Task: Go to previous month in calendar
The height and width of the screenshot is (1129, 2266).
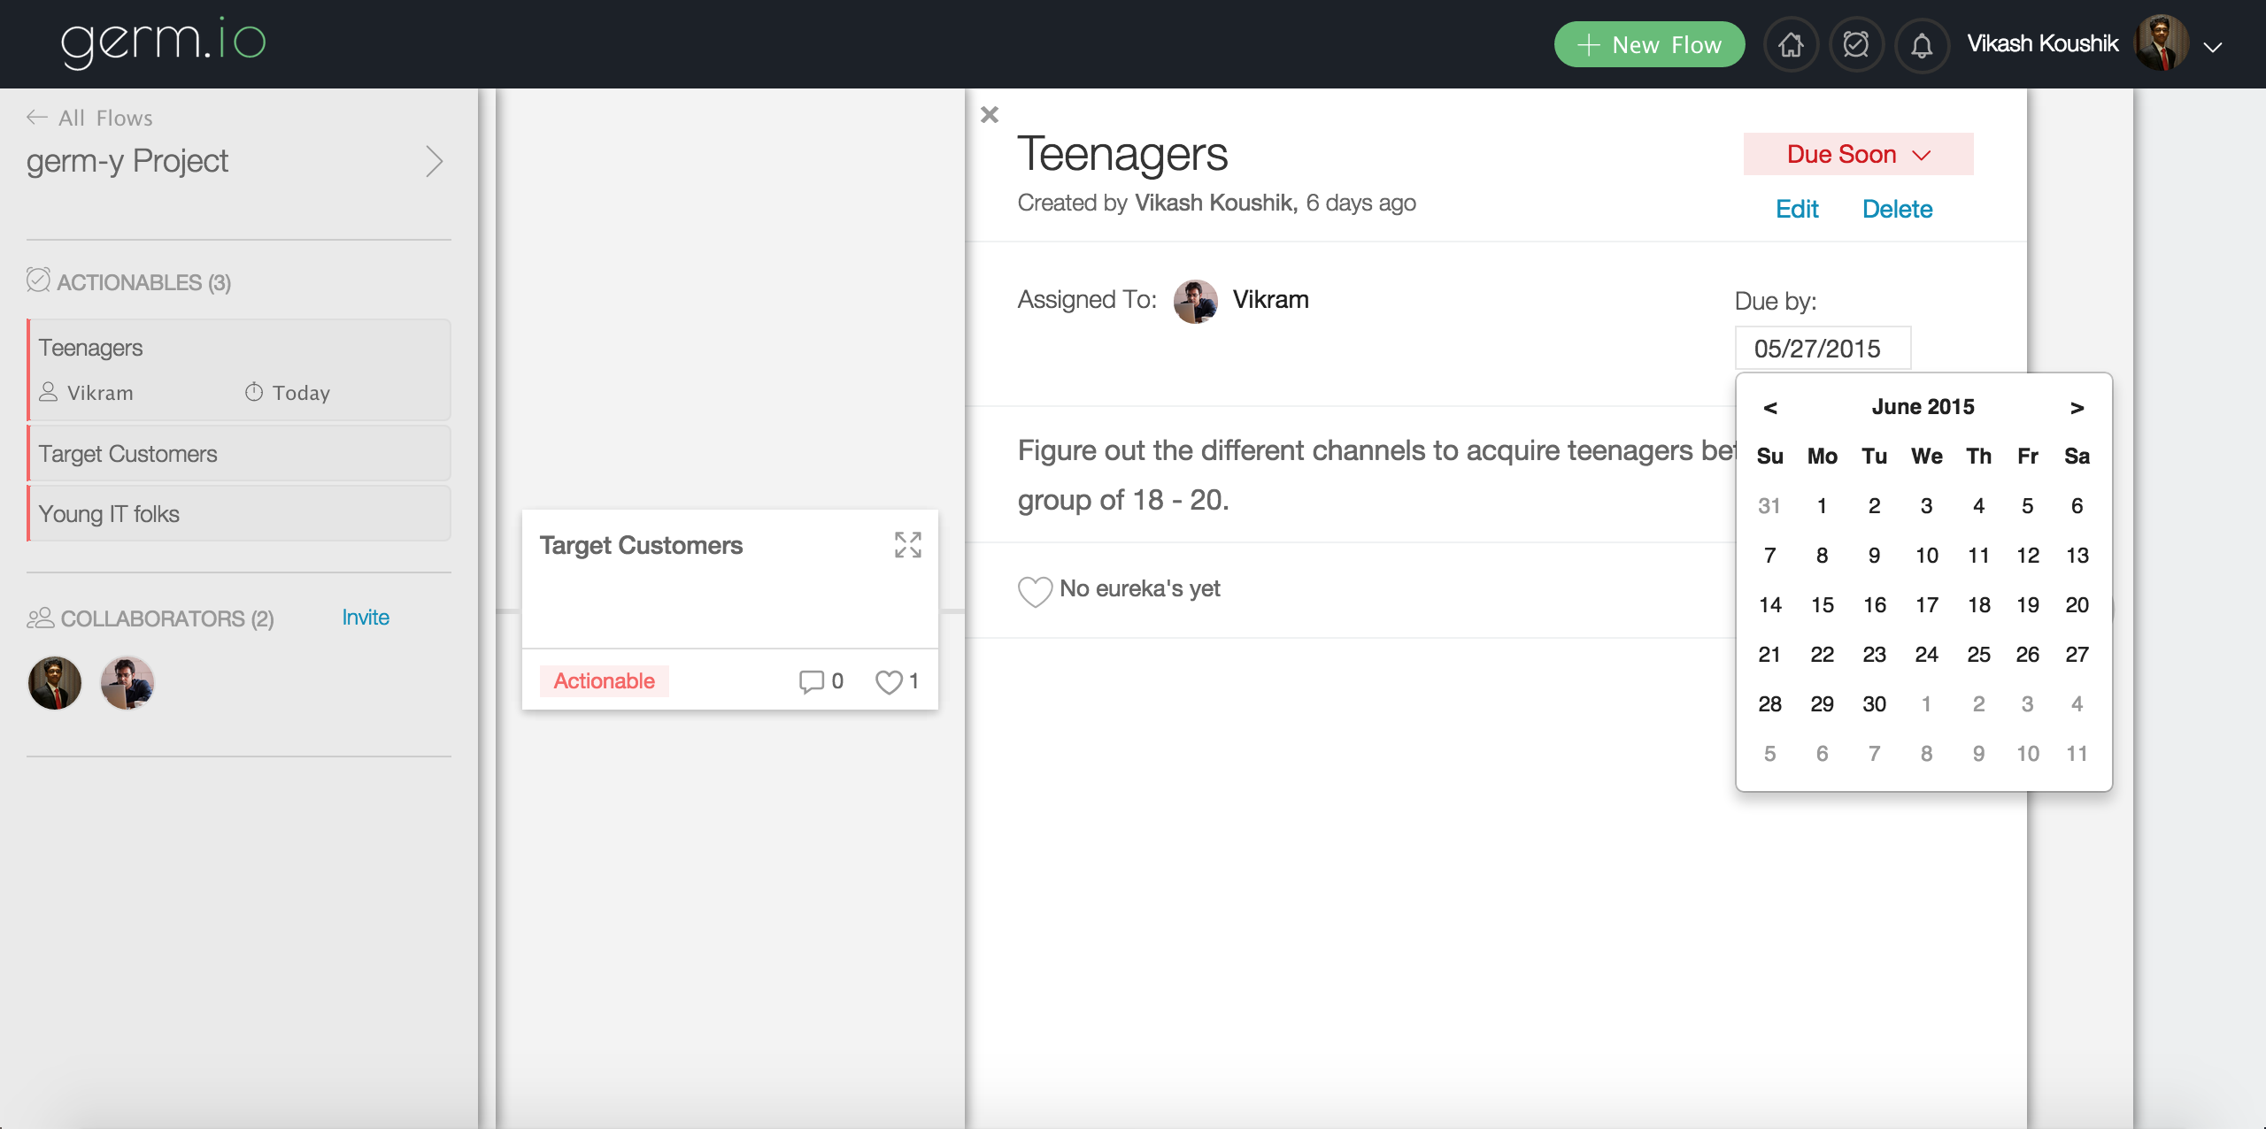Action: click(1770, 407)
